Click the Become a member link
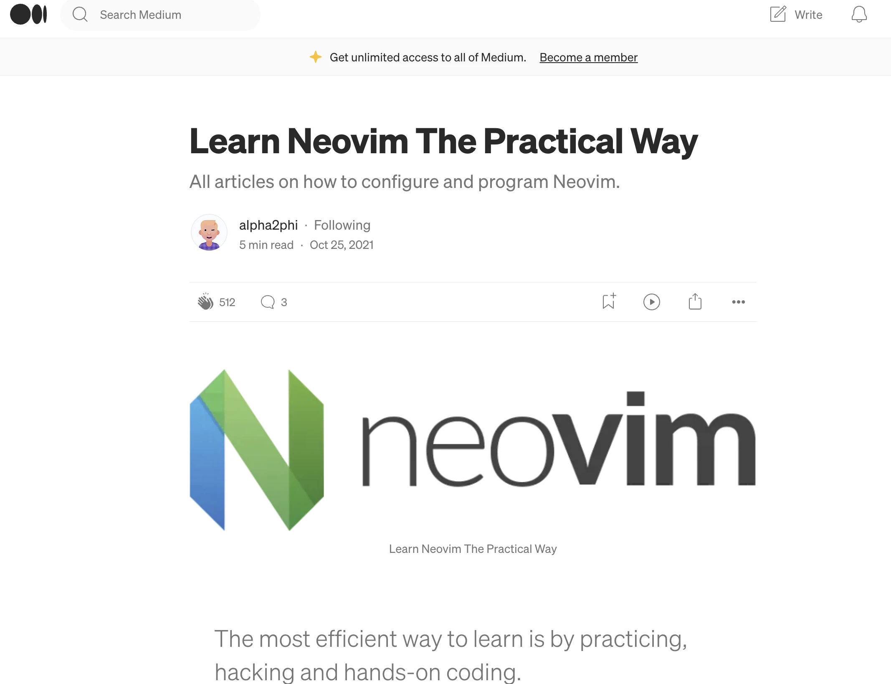The height and width of the screenshot is (684, 891). click(588, 57)
